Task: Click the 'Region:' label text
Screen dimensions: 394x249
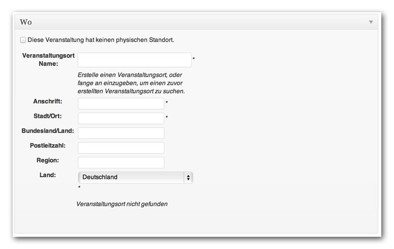Action: tap(48, 160)
